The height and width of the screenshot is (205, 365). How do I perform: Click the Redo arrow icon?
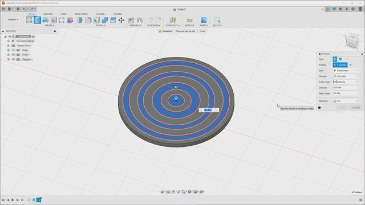tap(32, 9)
